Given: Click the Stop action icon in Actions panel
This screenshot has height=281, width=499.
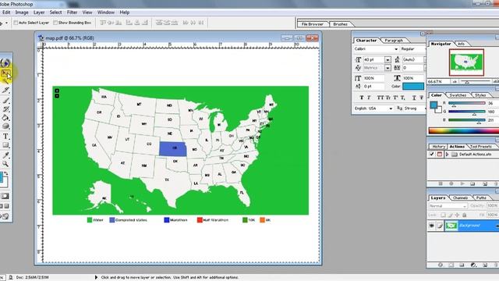Looking at the screenshot, I should pyautogui.click(x=441, y=184).
